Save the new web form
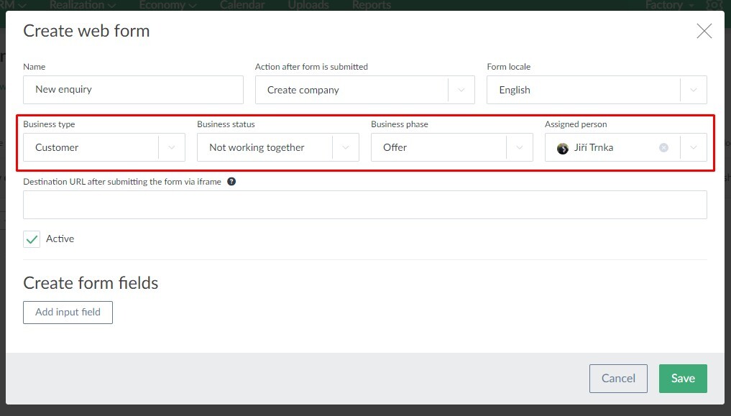This screenshot has width=731, height=416. [x=682, y=379]
